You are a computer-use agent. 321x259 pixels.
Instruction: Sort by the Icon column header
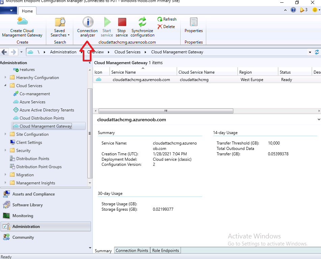[101, 72]
